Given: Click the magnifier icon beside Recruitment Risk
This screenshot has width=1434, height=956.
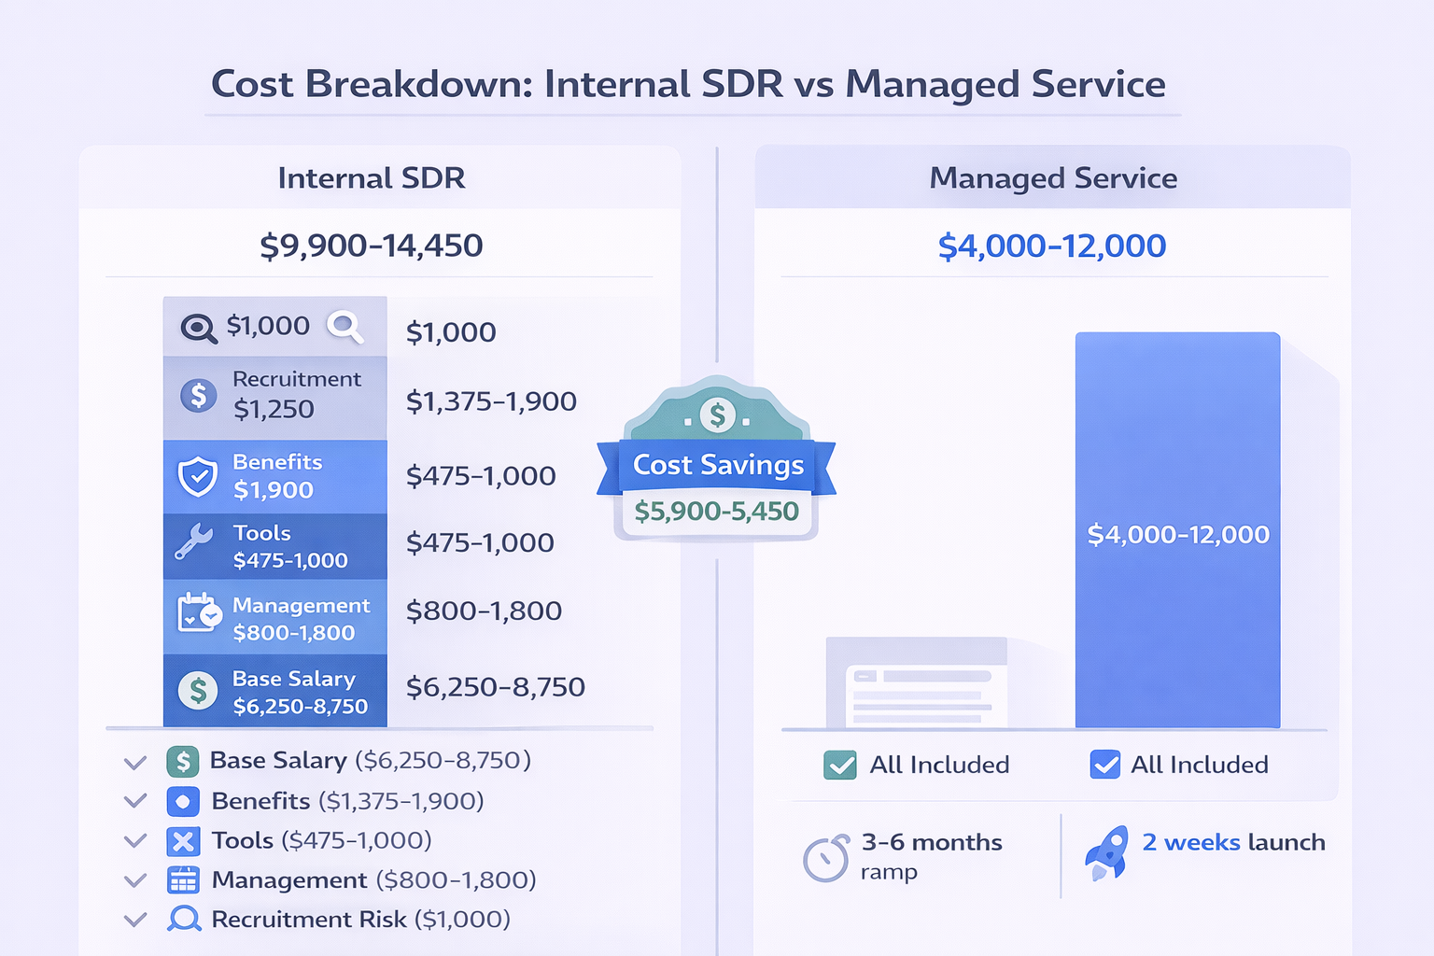Looking at the screenshot, I should (184, 920).
